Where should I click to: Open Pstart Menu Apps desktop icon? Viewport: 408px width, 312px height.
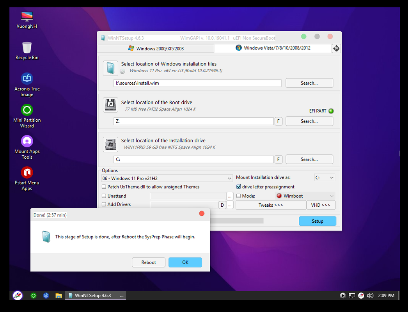(27, 179)
